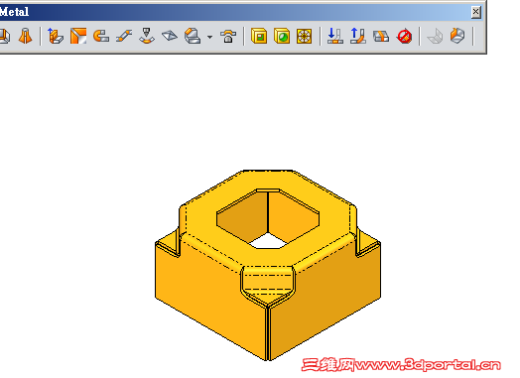Screen dimensions: 520x378
Task: Expand the Corners dropdown arrow
Action: pyautogui.click(x=210, y=37)
